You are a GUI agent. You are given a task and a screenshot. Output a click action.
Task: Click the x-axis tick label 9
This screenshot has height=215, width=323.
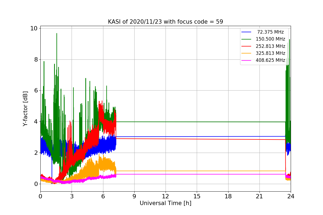click(x=134, y=196)
